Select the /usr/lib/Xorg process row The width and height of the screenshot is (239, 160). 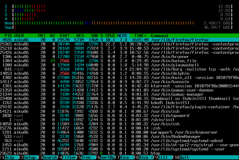(x=119, y=69)
